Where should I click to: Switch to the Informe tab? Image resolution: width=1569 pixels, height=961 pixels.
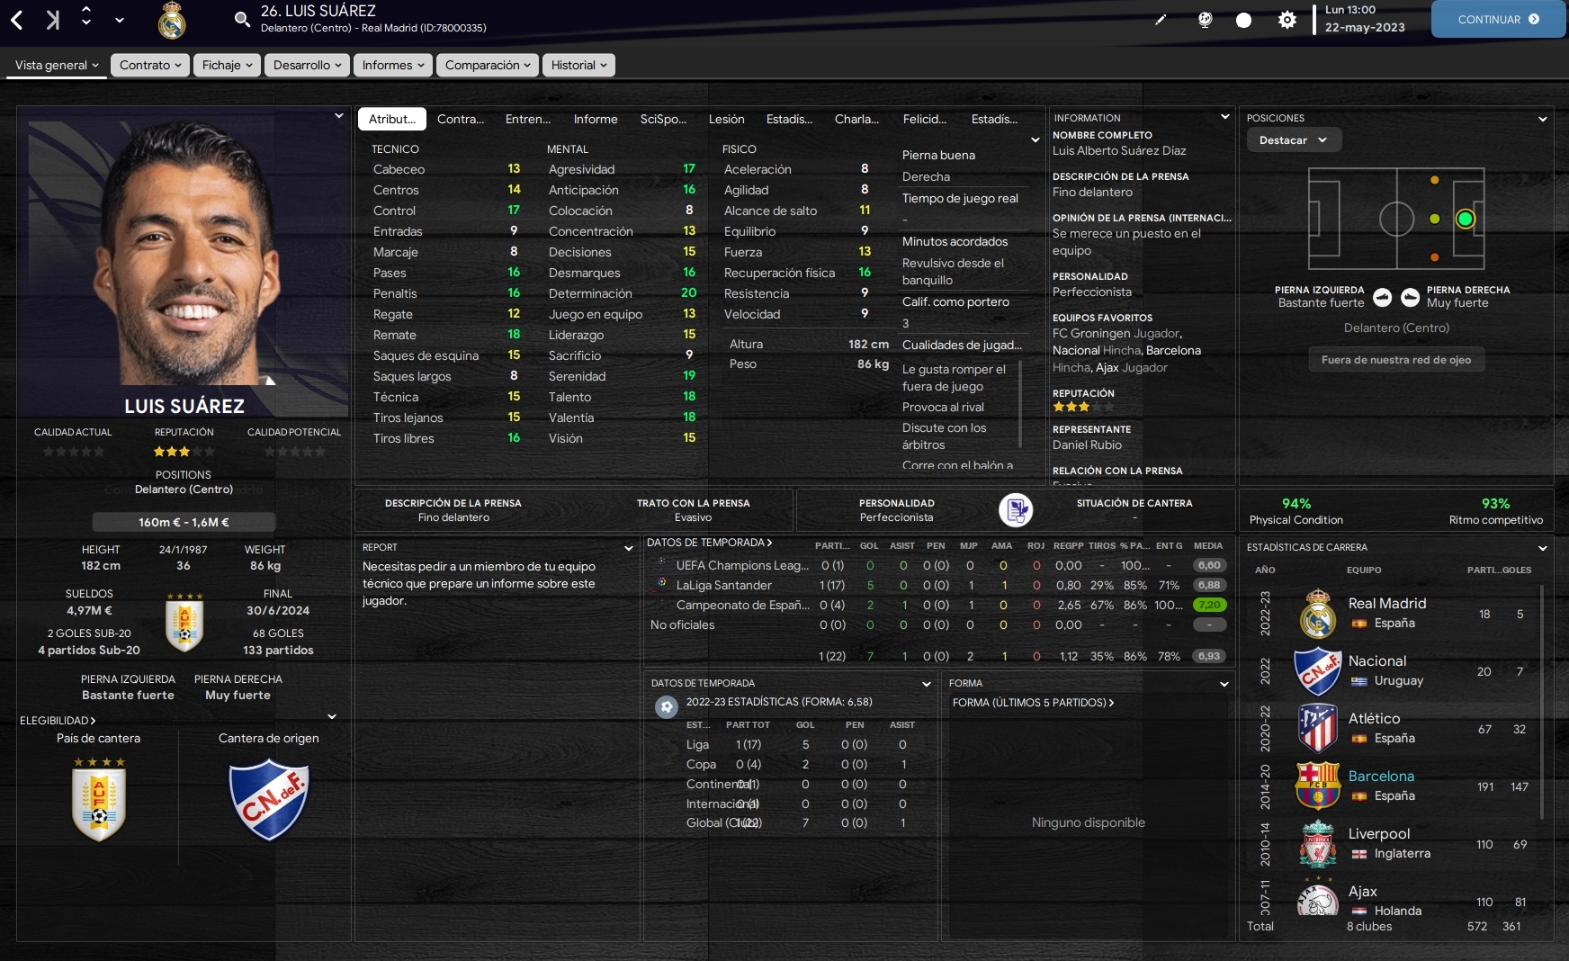[x=596, y=119]
